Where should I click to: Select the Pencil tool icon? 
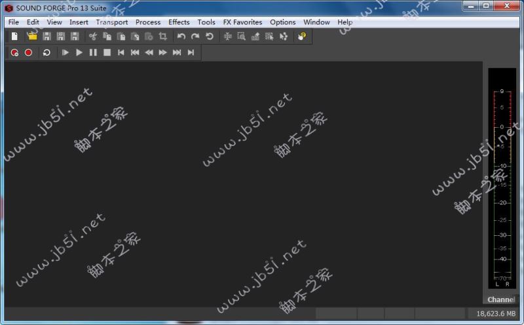pyautogui.click(x=255, y=36)
